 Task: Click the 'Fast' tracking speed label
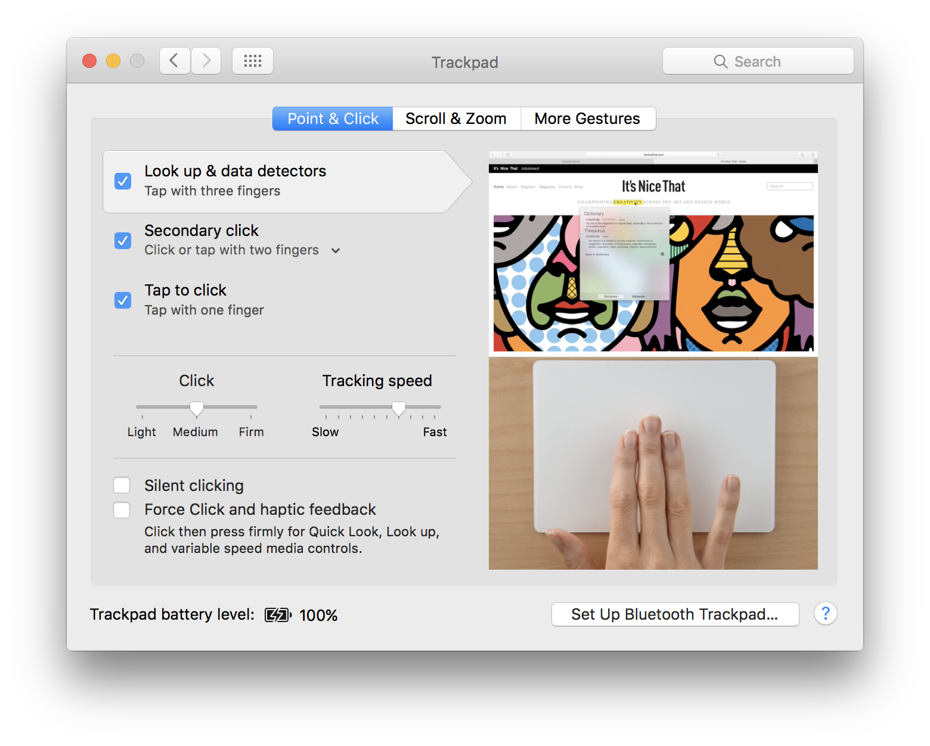tap(435, 432)
